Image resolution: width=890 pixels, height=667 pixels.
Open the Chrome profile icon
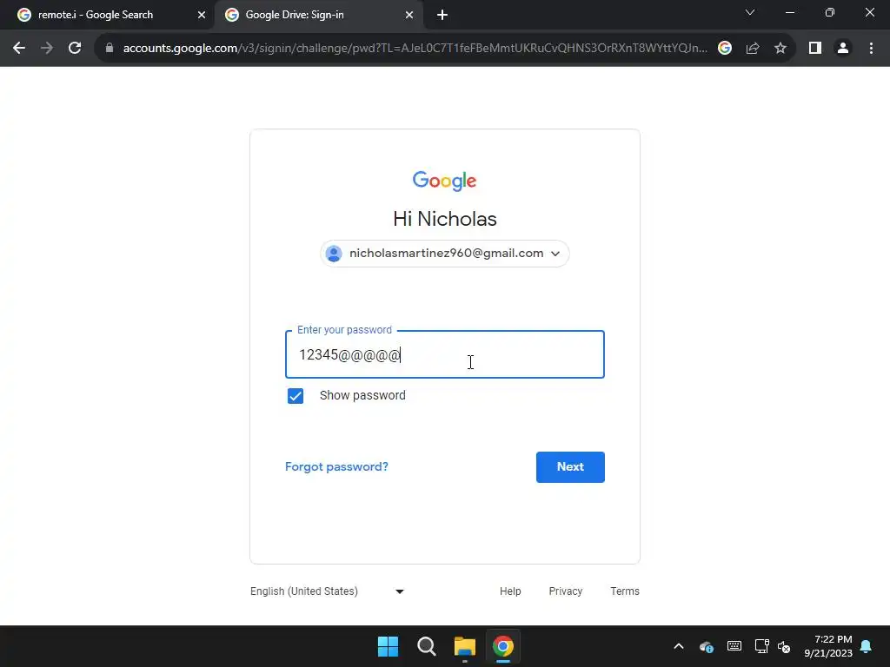click(x=843, y=49)
